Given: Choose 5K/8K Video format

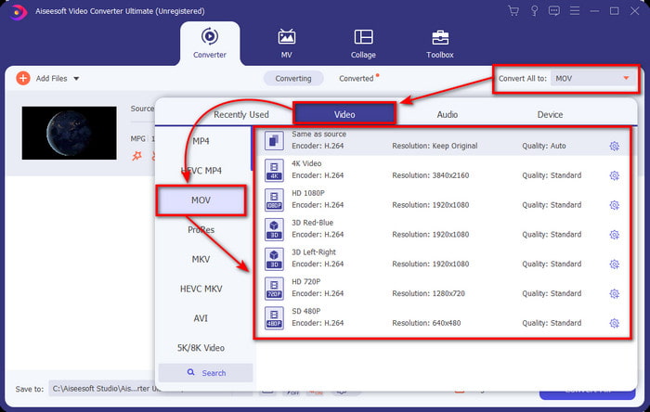Looking at the screenshot, I should tap(201, 348).
